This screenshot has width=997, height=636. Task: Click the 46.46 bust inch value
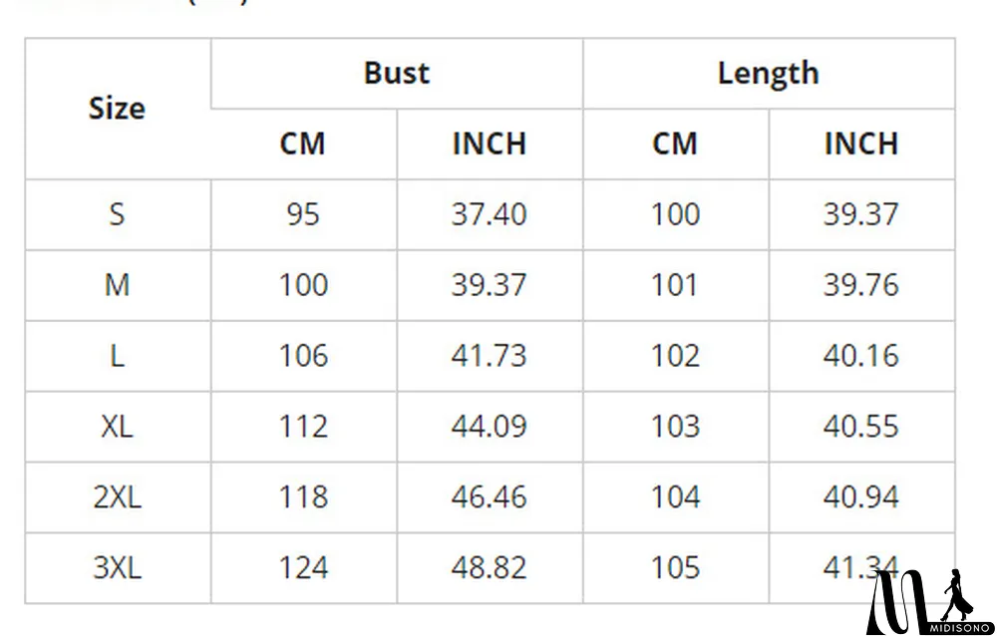pyautogui.click(x=489, y=497)
